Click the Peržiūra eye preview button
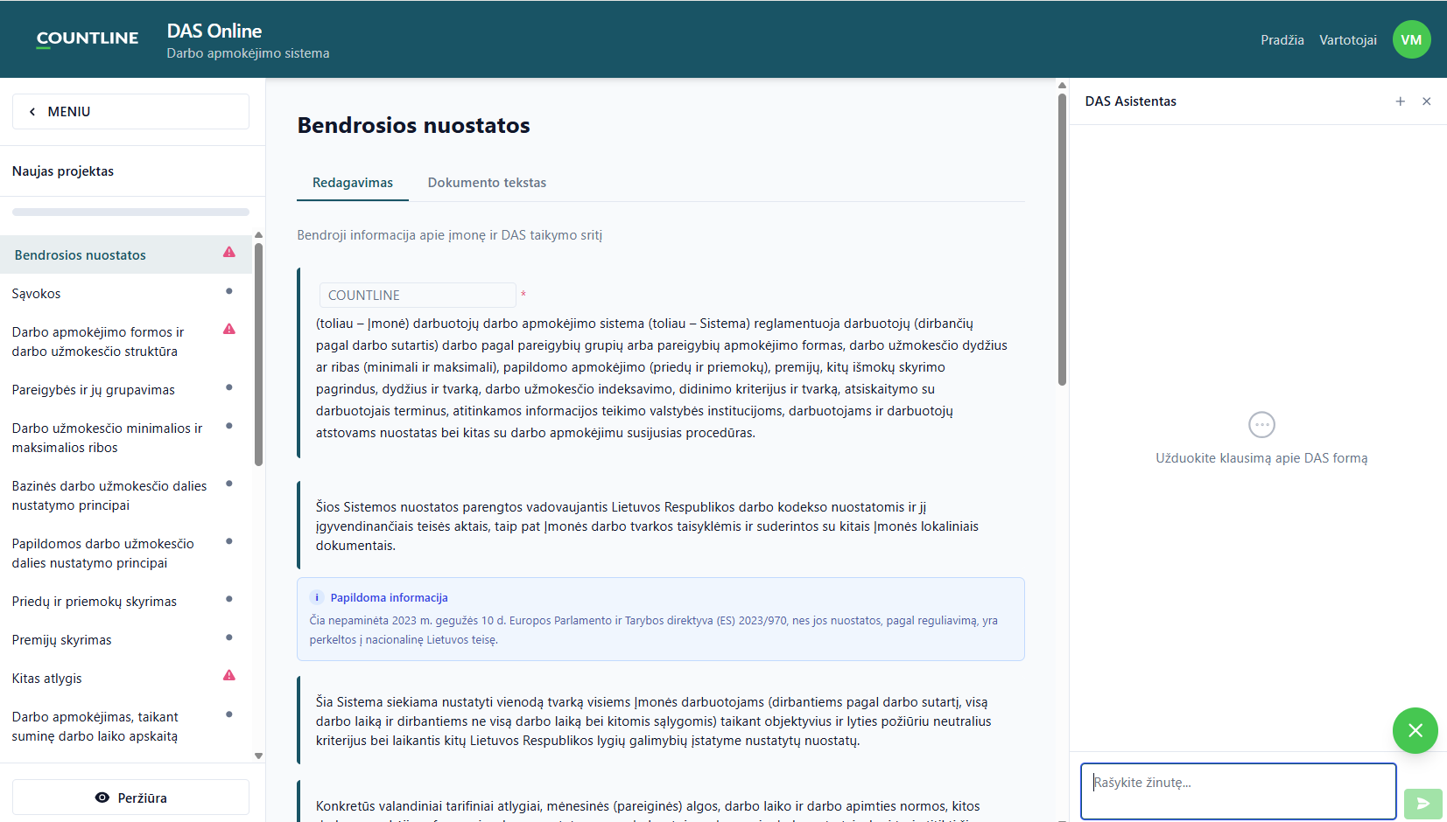 [x=130, y=798]
